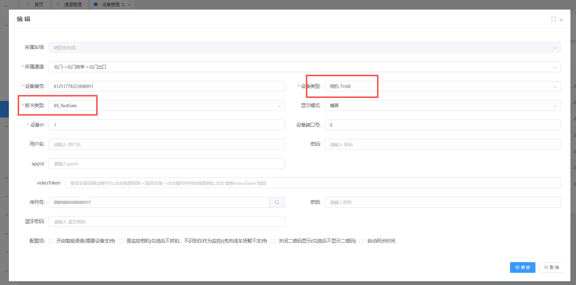Click the 序列号 input field
This screenshot has width=576, height=285.
click(159, 202)
